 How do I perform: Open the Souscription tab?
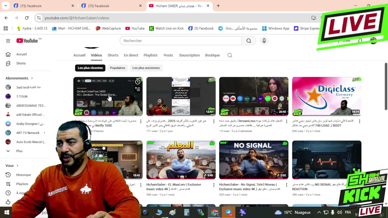(x=189, y=55)
